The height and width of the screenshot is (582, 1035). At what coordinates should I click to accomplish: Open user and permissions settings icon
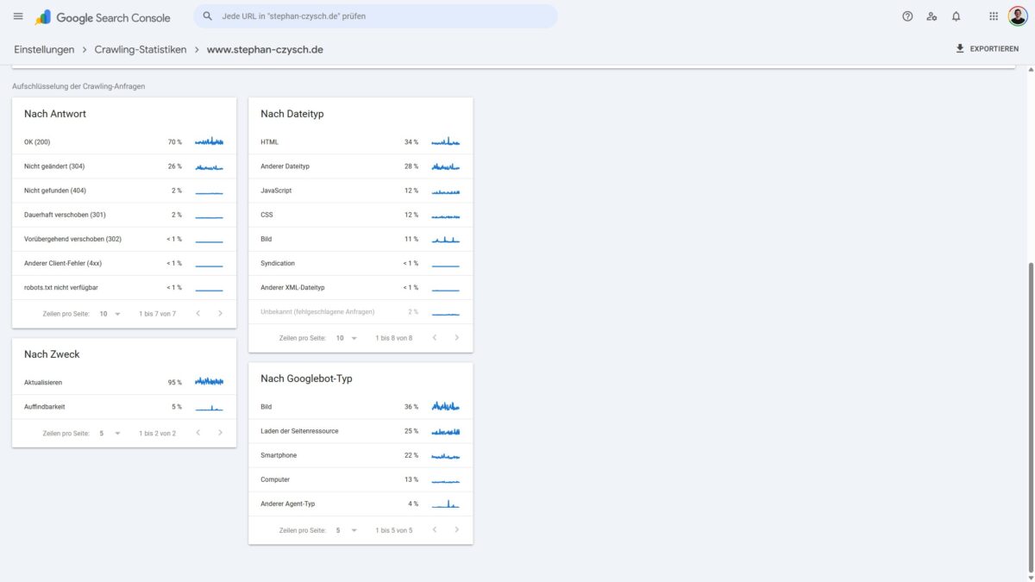click(931, 16)
